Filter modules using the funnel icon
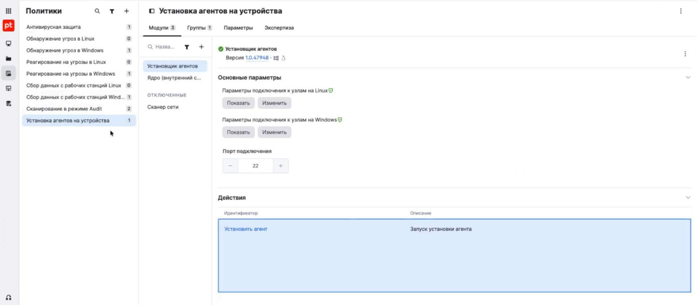 187,47
